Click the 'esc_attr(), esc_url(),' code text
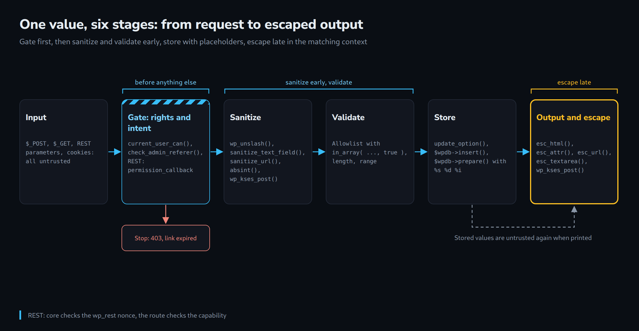This screenshot has width=639, height=331. (x=574, y=152)
